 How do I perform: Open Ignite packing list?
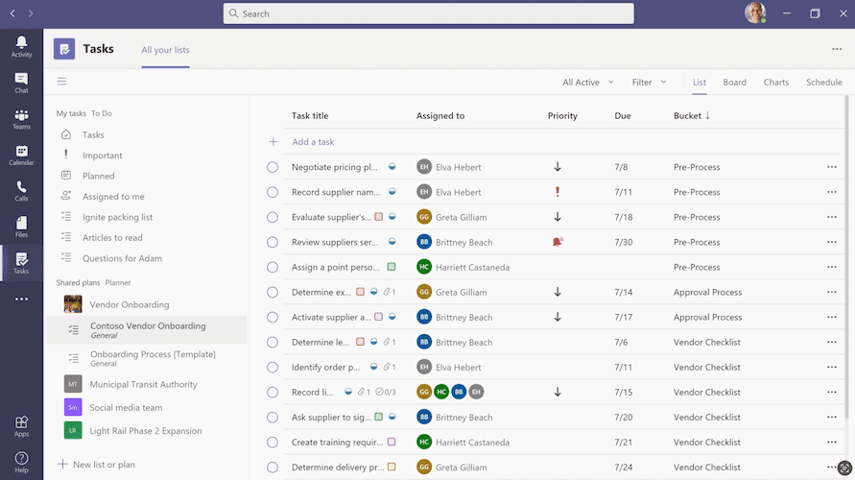point(118,217)
